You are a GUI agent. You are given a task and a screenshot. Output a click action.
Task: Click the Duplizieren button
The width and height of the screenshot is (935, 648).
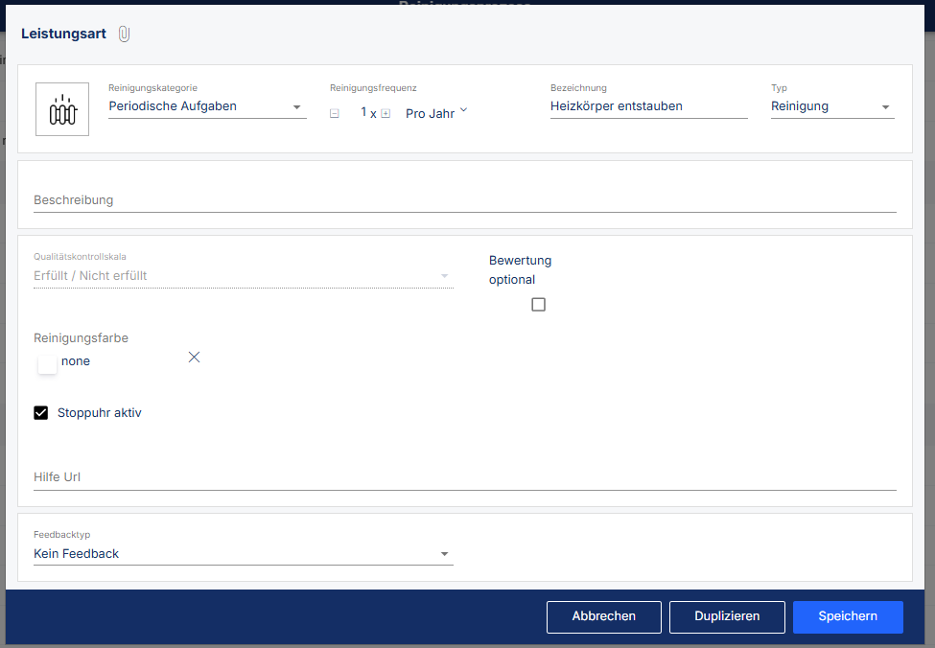point(727,616)
